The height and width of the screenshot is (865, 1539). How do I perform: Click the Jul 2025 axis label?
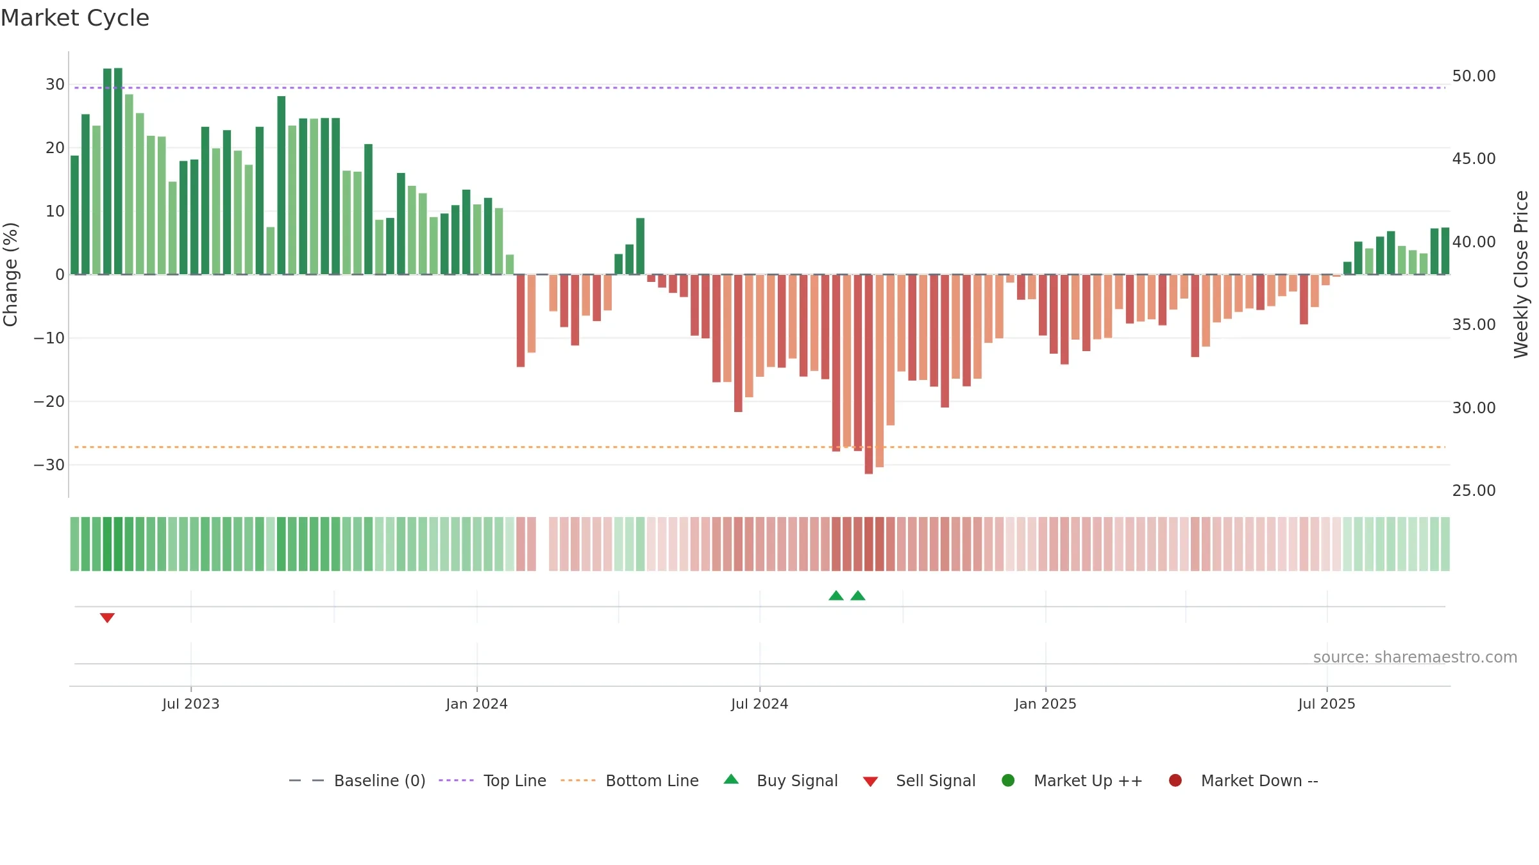coord(1327,704)
